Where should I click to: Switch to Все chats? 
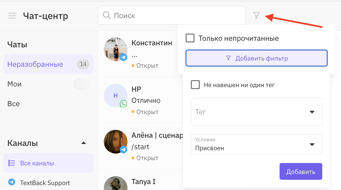tap(13, 104)
